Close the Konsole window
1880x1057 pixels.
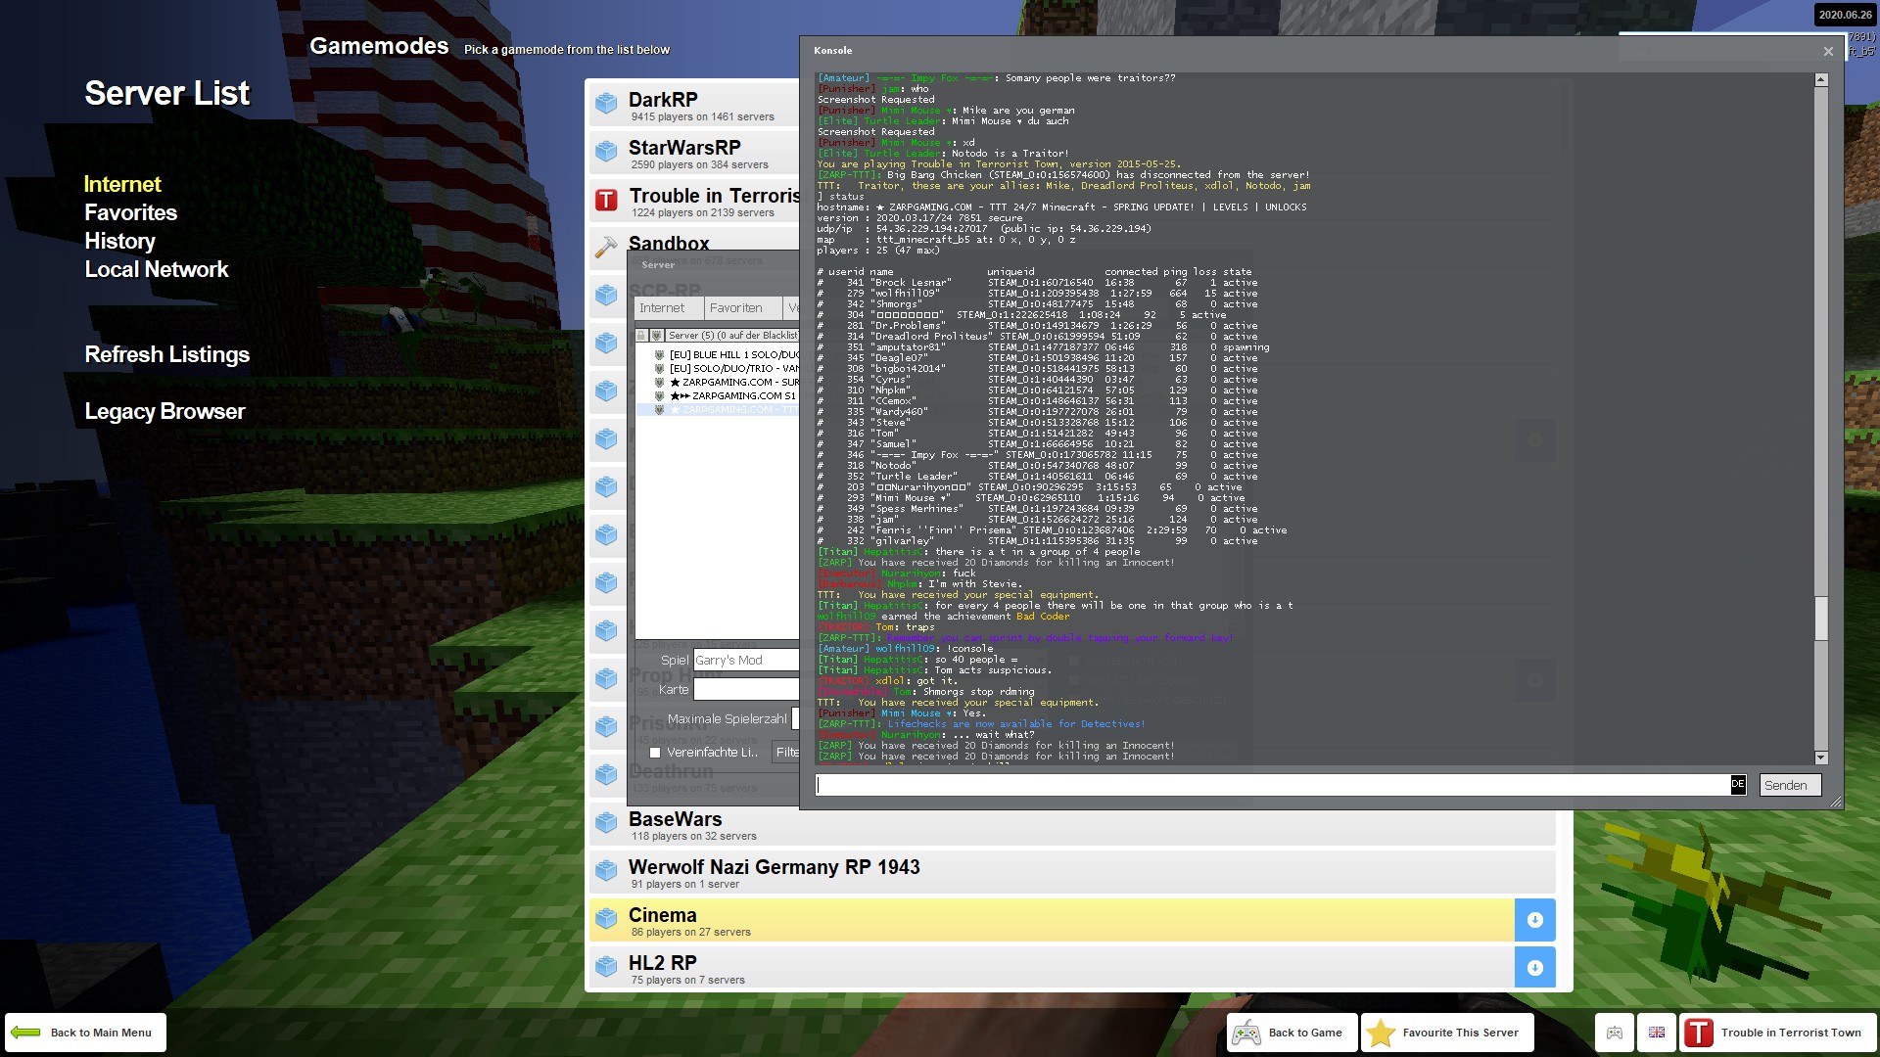click(1828, 51)
